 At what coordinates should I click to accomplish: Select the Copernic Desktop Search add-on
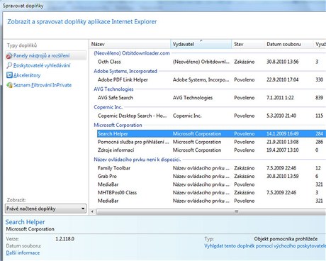(211, 116)
